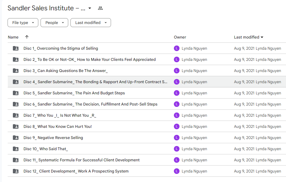Image resolution: width=286 pixels, height=182 pixels.
Task: Select Disc 7_ Who You _I_ Is Not
Action: (60, 115)
